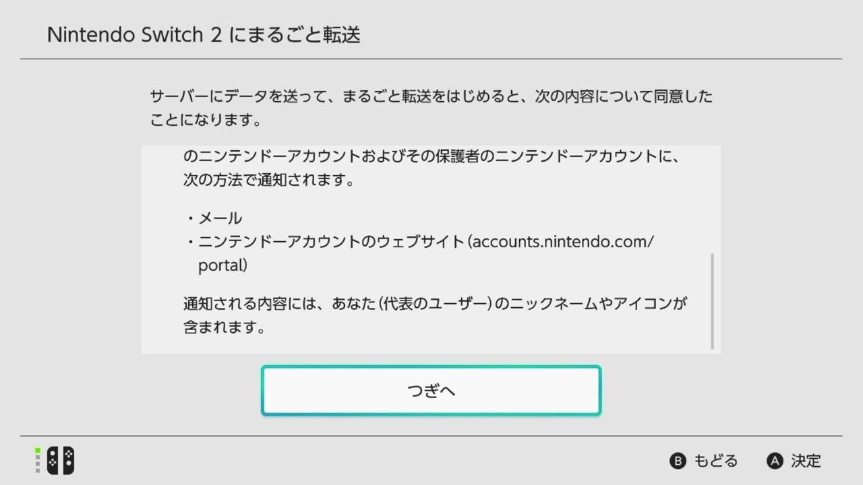This screenshot has height=485, width=863.
Task: Click the agreement text scrollbar
Action: (x=712, y=301)
